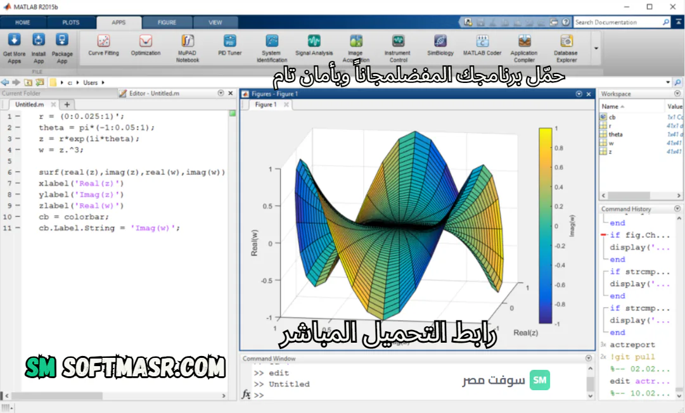This screenshot has width=685, height=413.
Task: Launch the Optimization app
Action: point(146,46)
